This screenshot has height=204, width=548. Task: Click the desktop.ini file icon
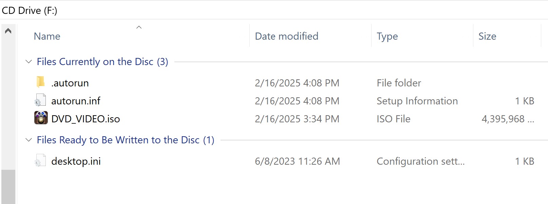40,161
